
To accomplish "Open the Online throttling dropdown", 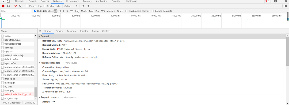I will coord(71,6).
